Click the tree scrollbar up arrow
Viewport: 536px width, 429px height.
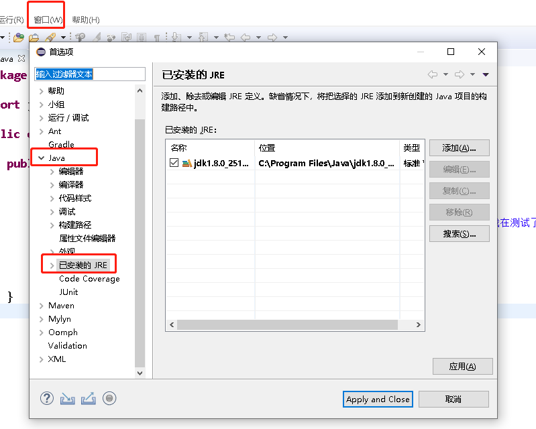point(140,90)
